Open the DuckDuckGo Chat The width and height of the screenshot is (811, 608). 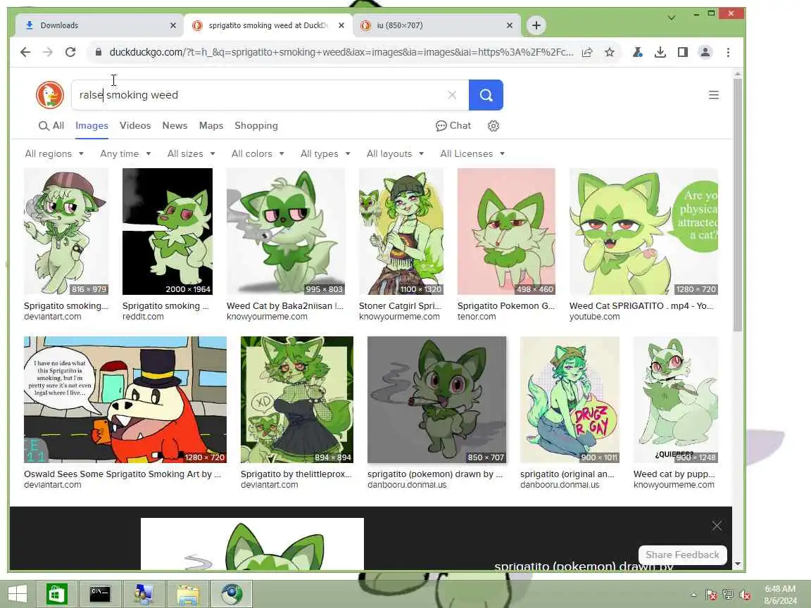click(x=453, y=126)
